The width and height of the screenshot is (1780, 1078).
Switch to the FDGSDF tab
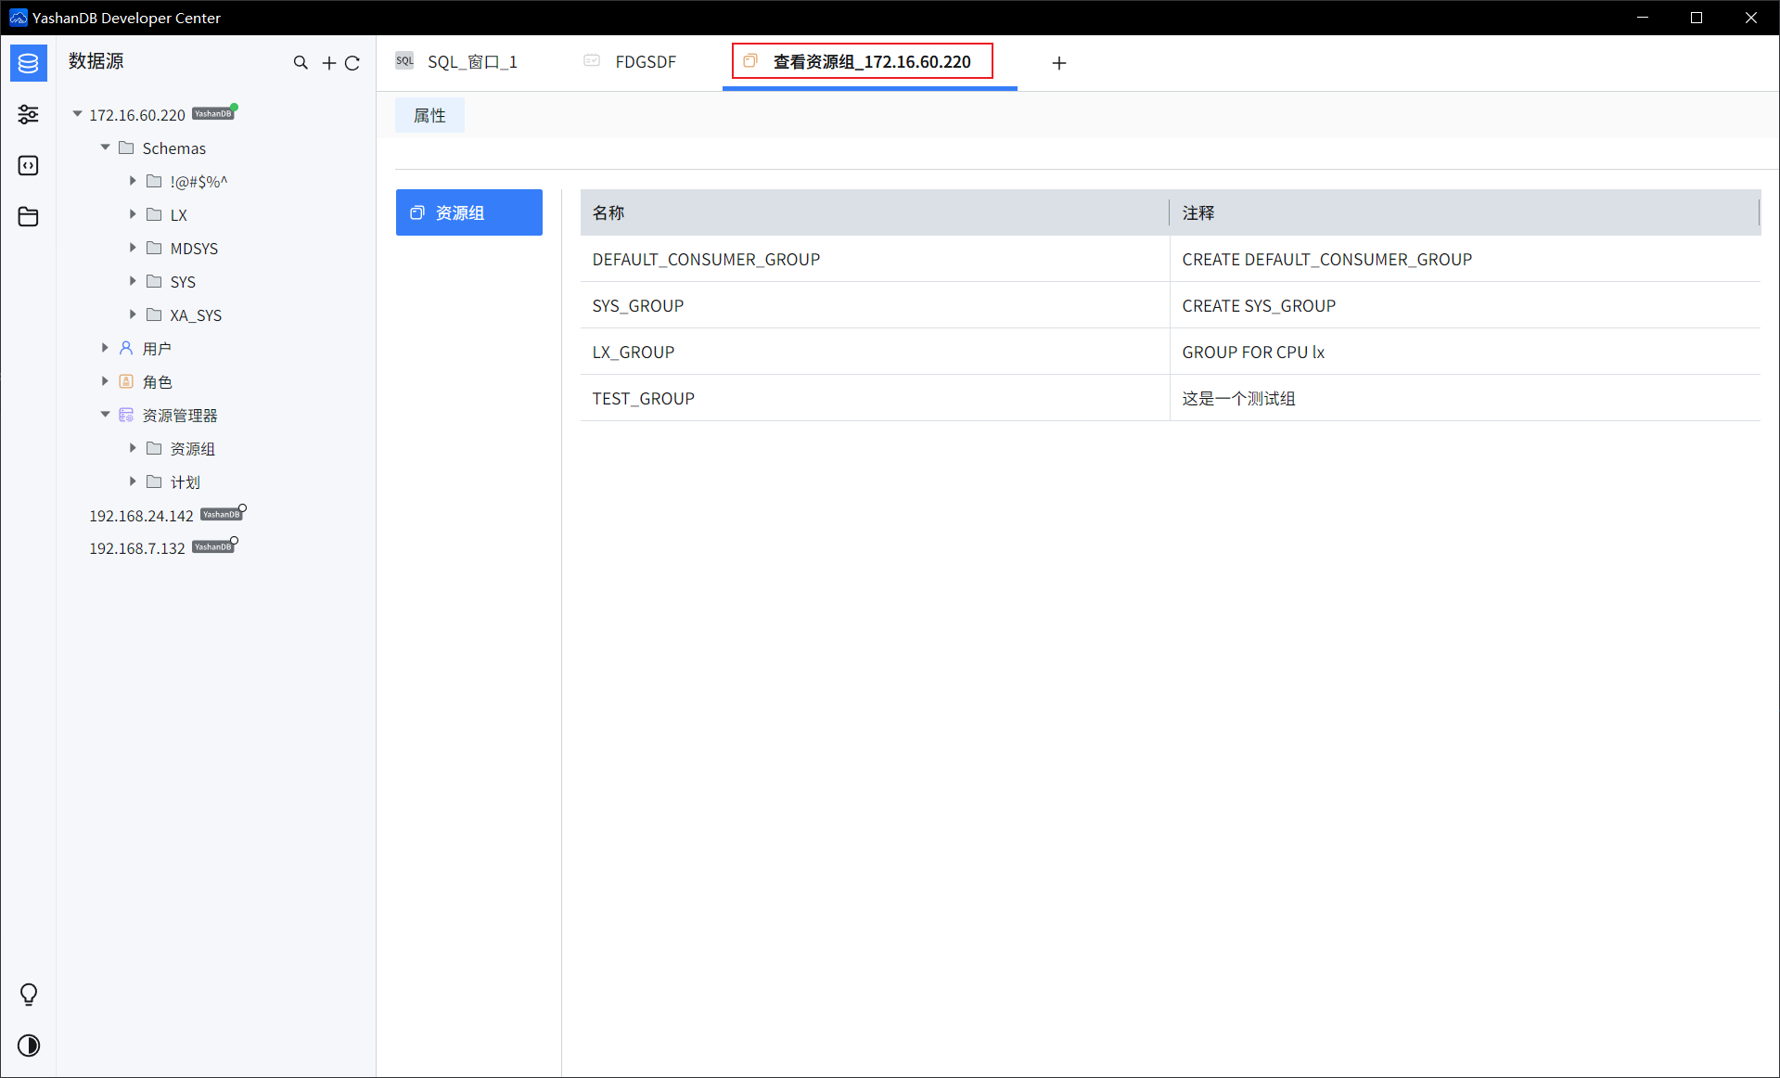[x=631, y=62]
